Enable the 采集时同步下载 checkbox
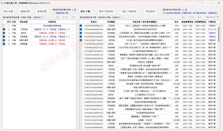 tap(54, 13)
